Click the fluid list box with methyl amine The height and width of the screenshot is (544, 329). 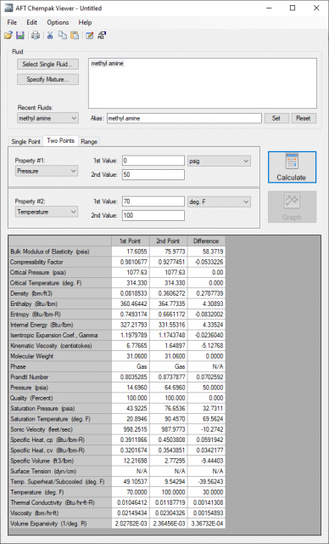[203, 83]
